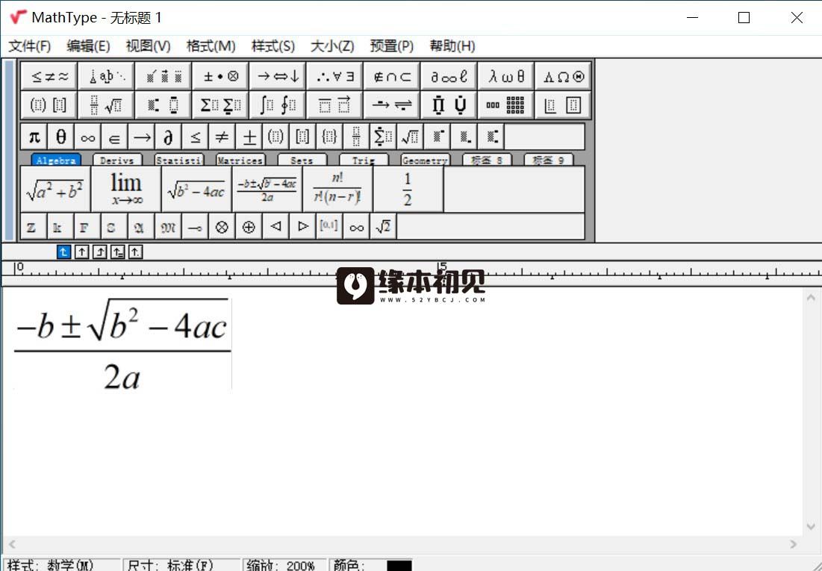The width and height of the screenshot is (822, 571).
Task: Insert the plus-minus symbol in symbol row
Action: [x=249, y=137]
